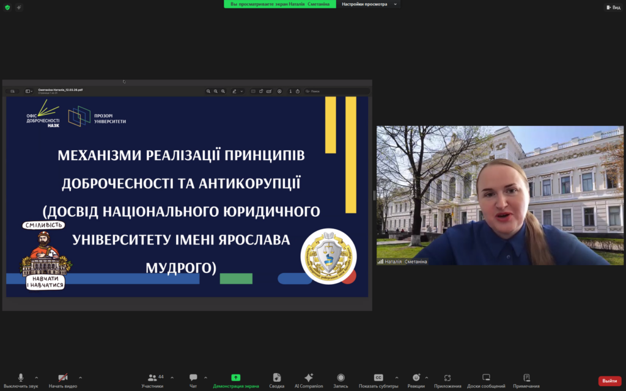Toggle Показать субтитры captions
626x391 pixels.
[x=378, y=378]
